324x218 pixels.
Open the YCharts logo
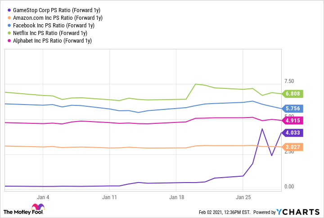pyautogui.click(x=298, y=212)
